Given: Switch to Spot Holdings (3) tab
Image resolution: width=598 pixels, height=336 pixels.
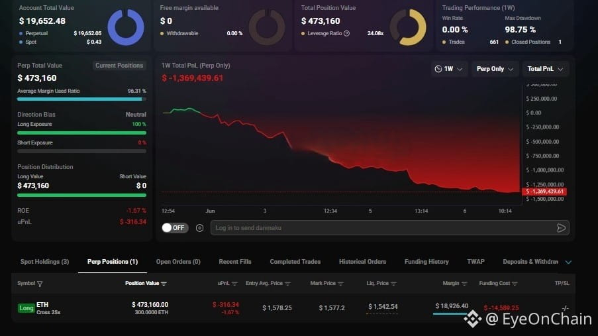Looking at the screenshot, I should click(44, 262).
